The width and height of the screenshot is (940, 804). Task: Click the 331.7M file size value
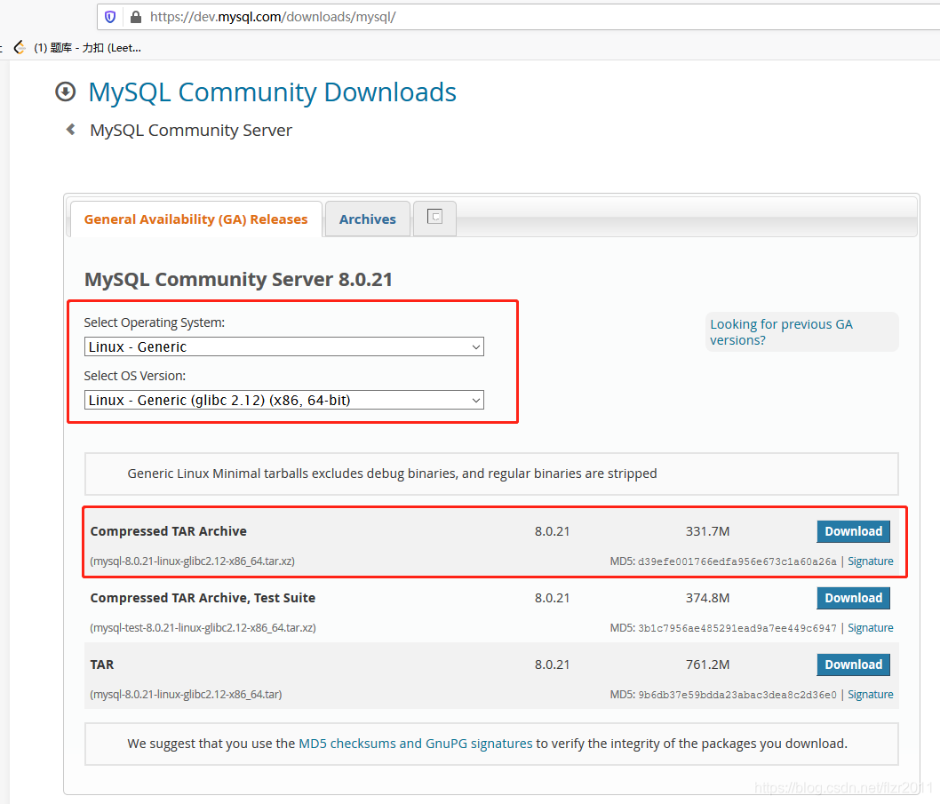pyautogui.click(x=707, y=531)
